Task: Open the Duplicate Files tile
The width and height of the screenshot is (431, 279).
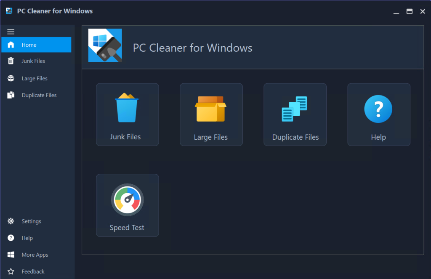Action: pyautogui.click(x=295, y=114)
